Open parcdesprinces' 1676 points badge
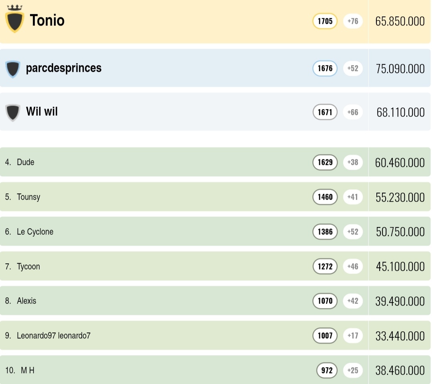432x384 pixels. tap(325, 68)
